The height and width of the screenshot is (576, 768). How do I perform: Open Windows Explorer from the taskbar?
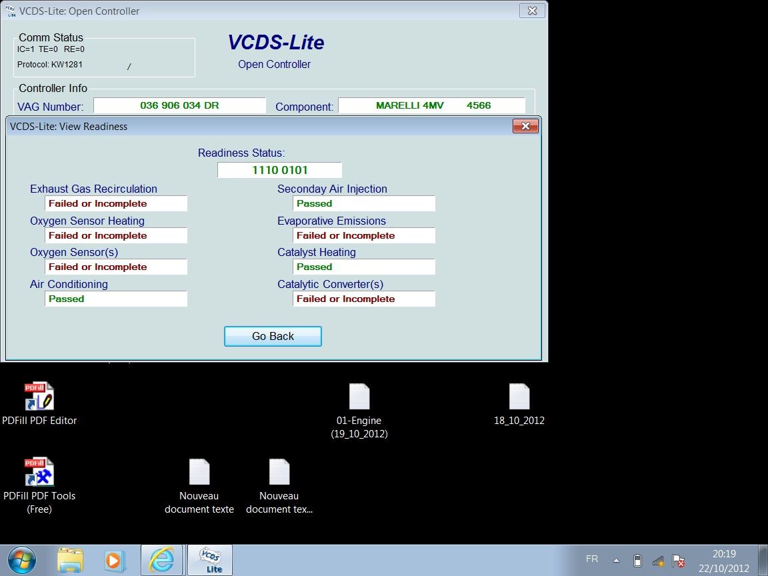coord(70,560)
